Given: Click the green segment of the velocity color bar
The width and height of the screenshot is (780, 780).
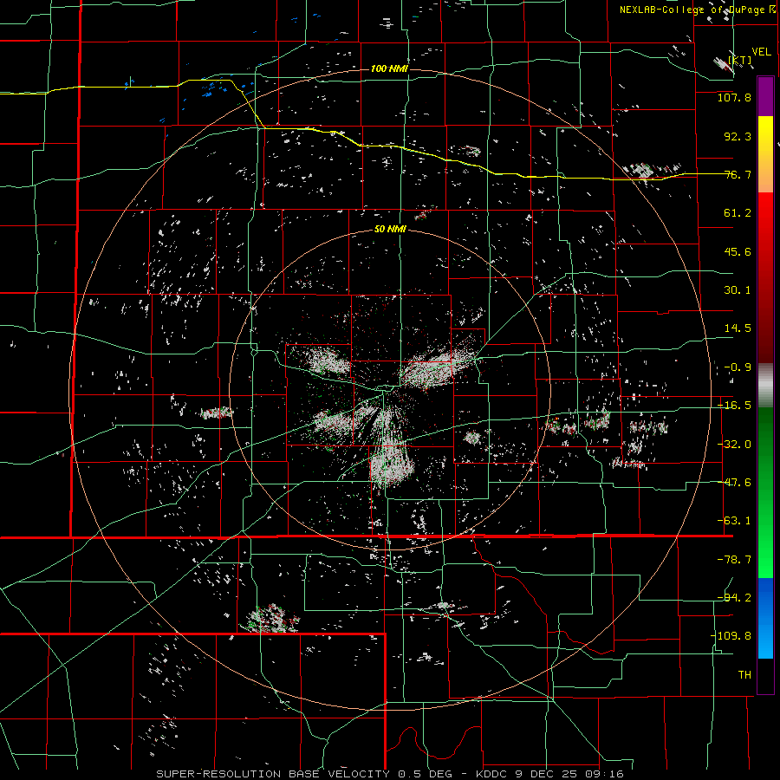Looking at the screenshot, I should pyautogui.click(x=765, y=492).
